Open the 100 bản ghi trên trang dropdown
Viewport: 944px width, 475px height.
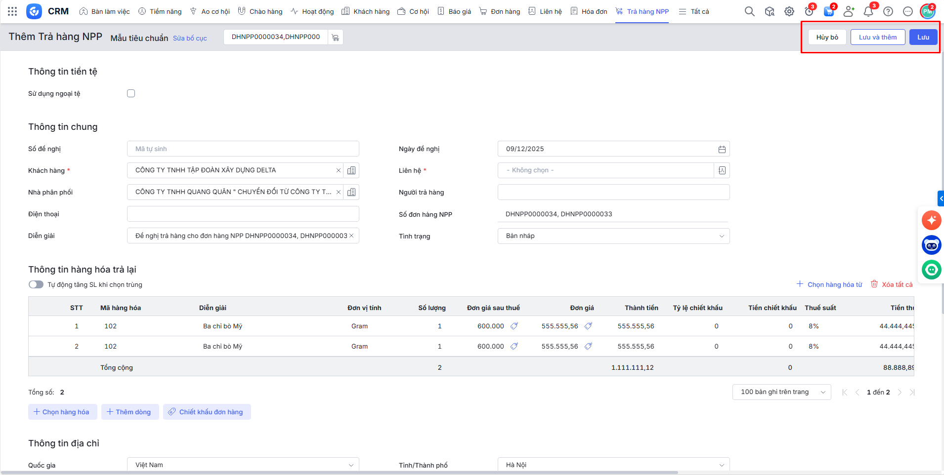click(x=781, y=392)
